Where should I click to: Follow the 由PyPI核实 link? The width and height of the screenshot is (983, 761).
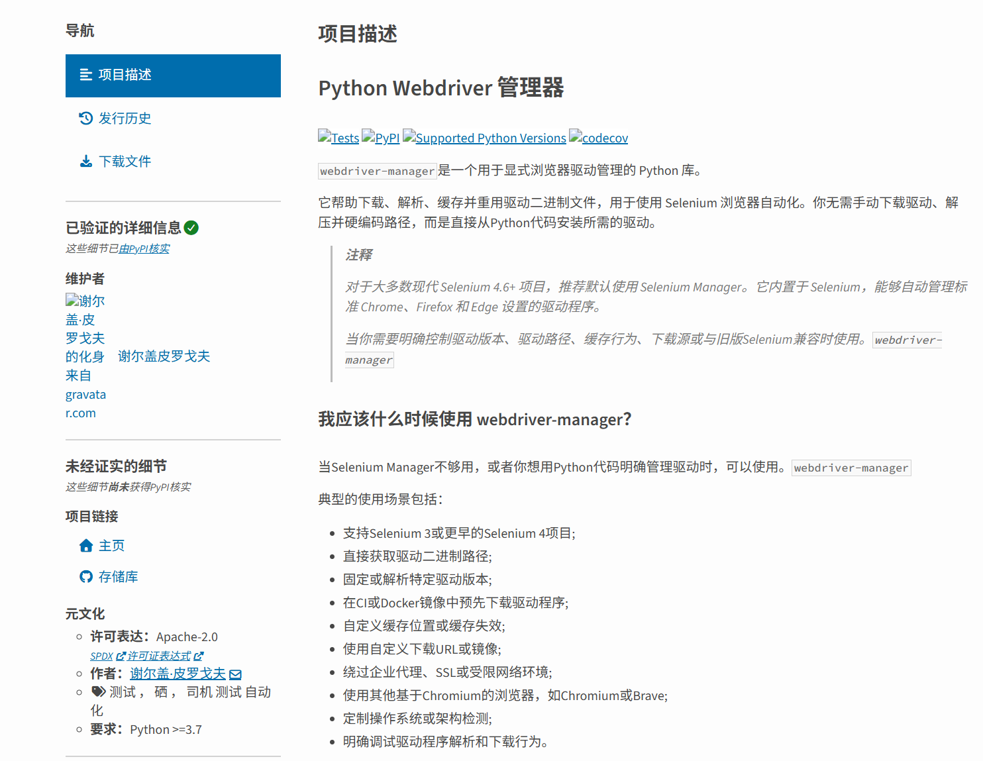144,248
